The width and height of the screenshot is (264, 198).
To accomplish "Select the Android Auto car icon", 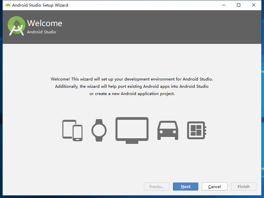I will click(x=168, y=130).
